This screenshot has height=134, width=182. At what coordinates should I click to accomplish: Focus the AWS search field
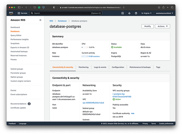(x=66, y=13)
